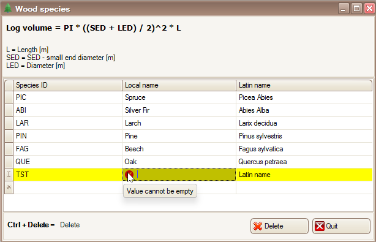This screenshot has height=242, width=376.
Task: Click the Picea Abies latin name cell
Action: [x=304, y=97]
